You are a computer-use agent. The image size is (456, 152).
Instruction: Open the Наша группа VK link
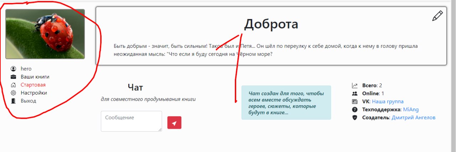click(388, 102)
